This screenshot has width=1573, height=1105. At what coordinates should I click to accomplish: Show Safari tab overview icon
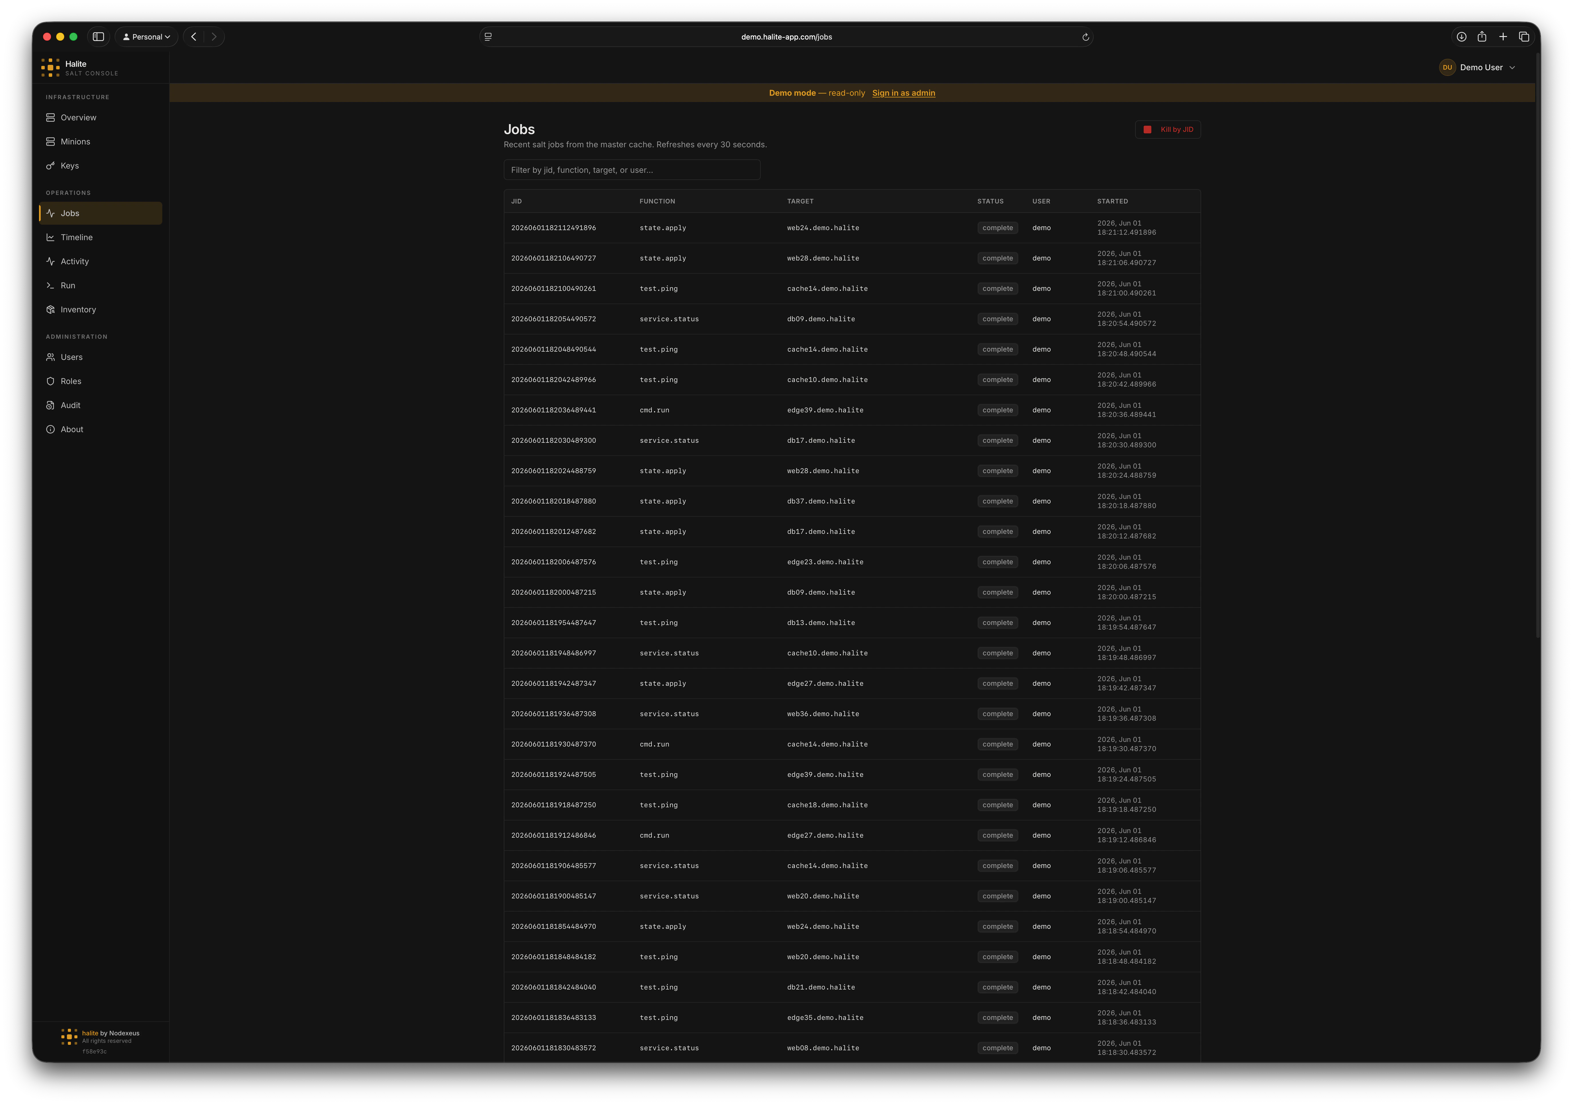click(x=1524, y=37)
